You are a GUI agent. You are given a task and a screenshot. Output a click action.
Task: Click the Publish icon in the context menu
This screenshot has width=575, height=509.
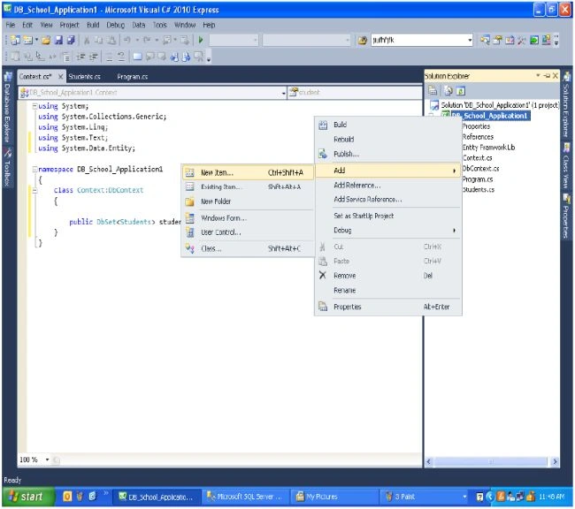323,154
